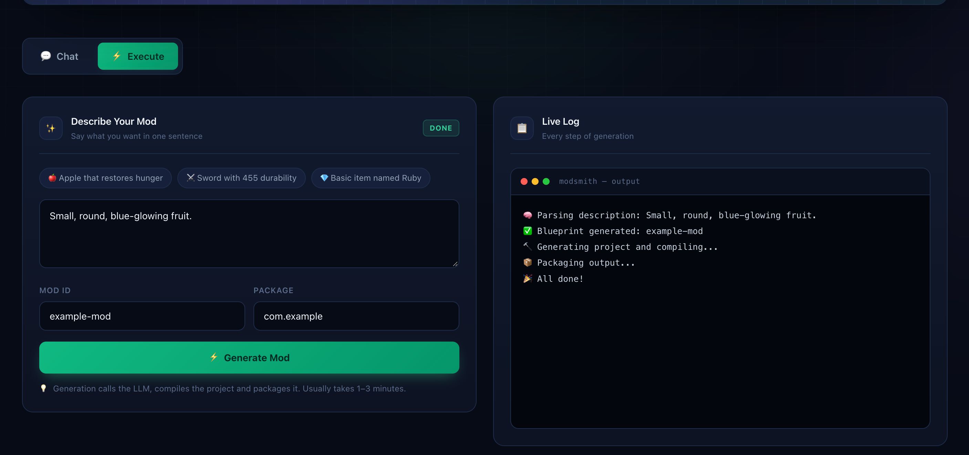This screenshot has width=969, height=455.
Task: Select the Basic item named Ruby preset
Action: [371, 178]
